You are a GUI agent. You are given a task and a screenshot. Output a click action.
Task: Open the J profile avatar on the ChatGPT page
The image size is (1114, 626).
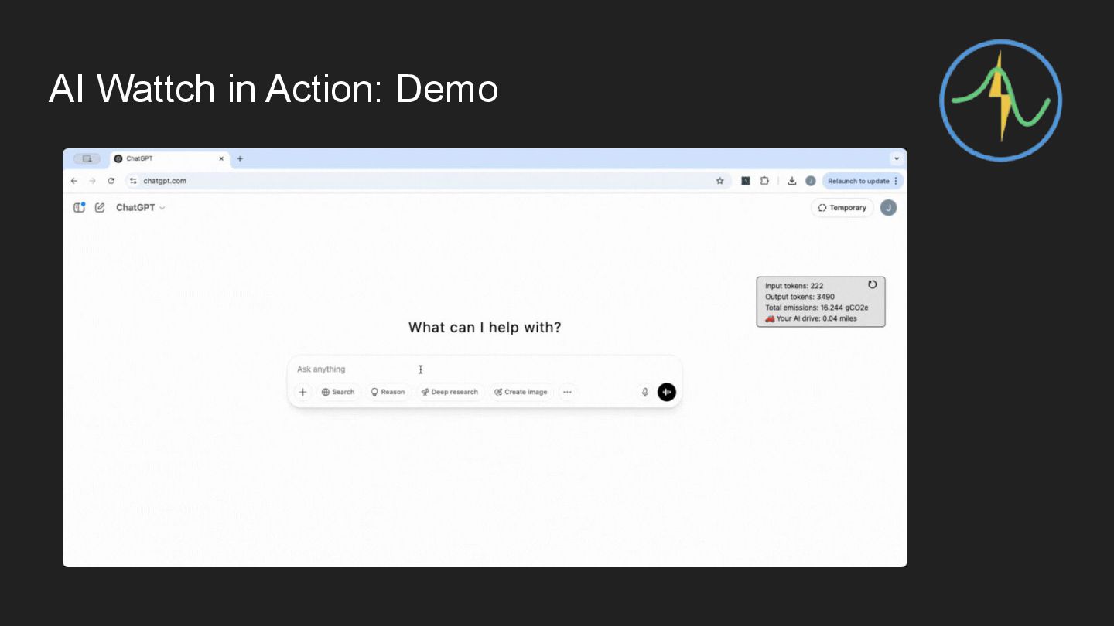(889, 207)
